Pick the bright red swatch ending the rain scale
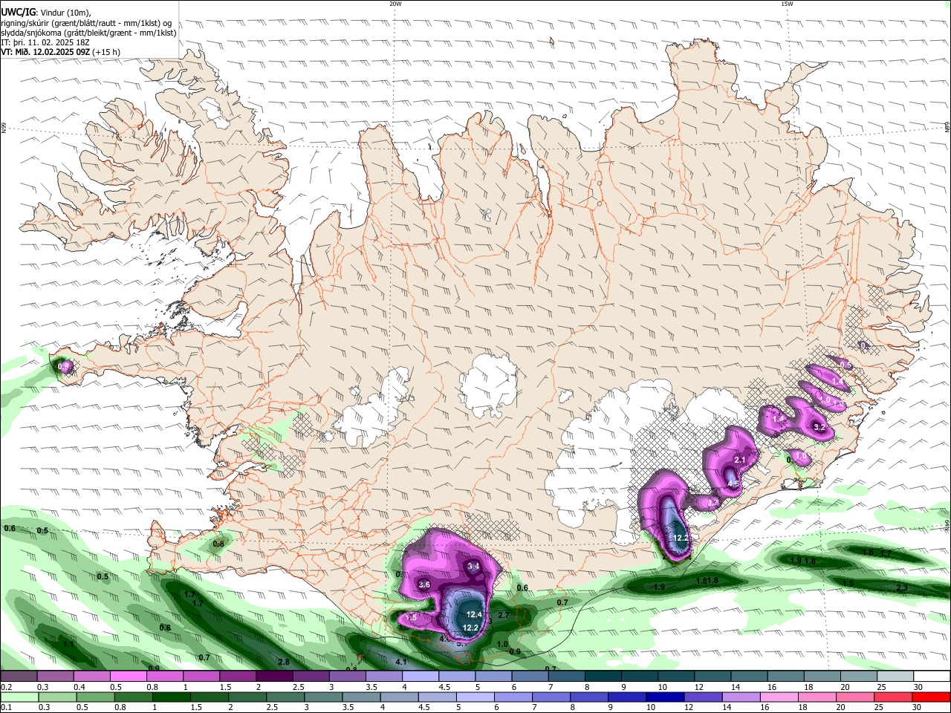Image resolution: width=951 pixels, height=713 pixels. (x=932, y=697)
